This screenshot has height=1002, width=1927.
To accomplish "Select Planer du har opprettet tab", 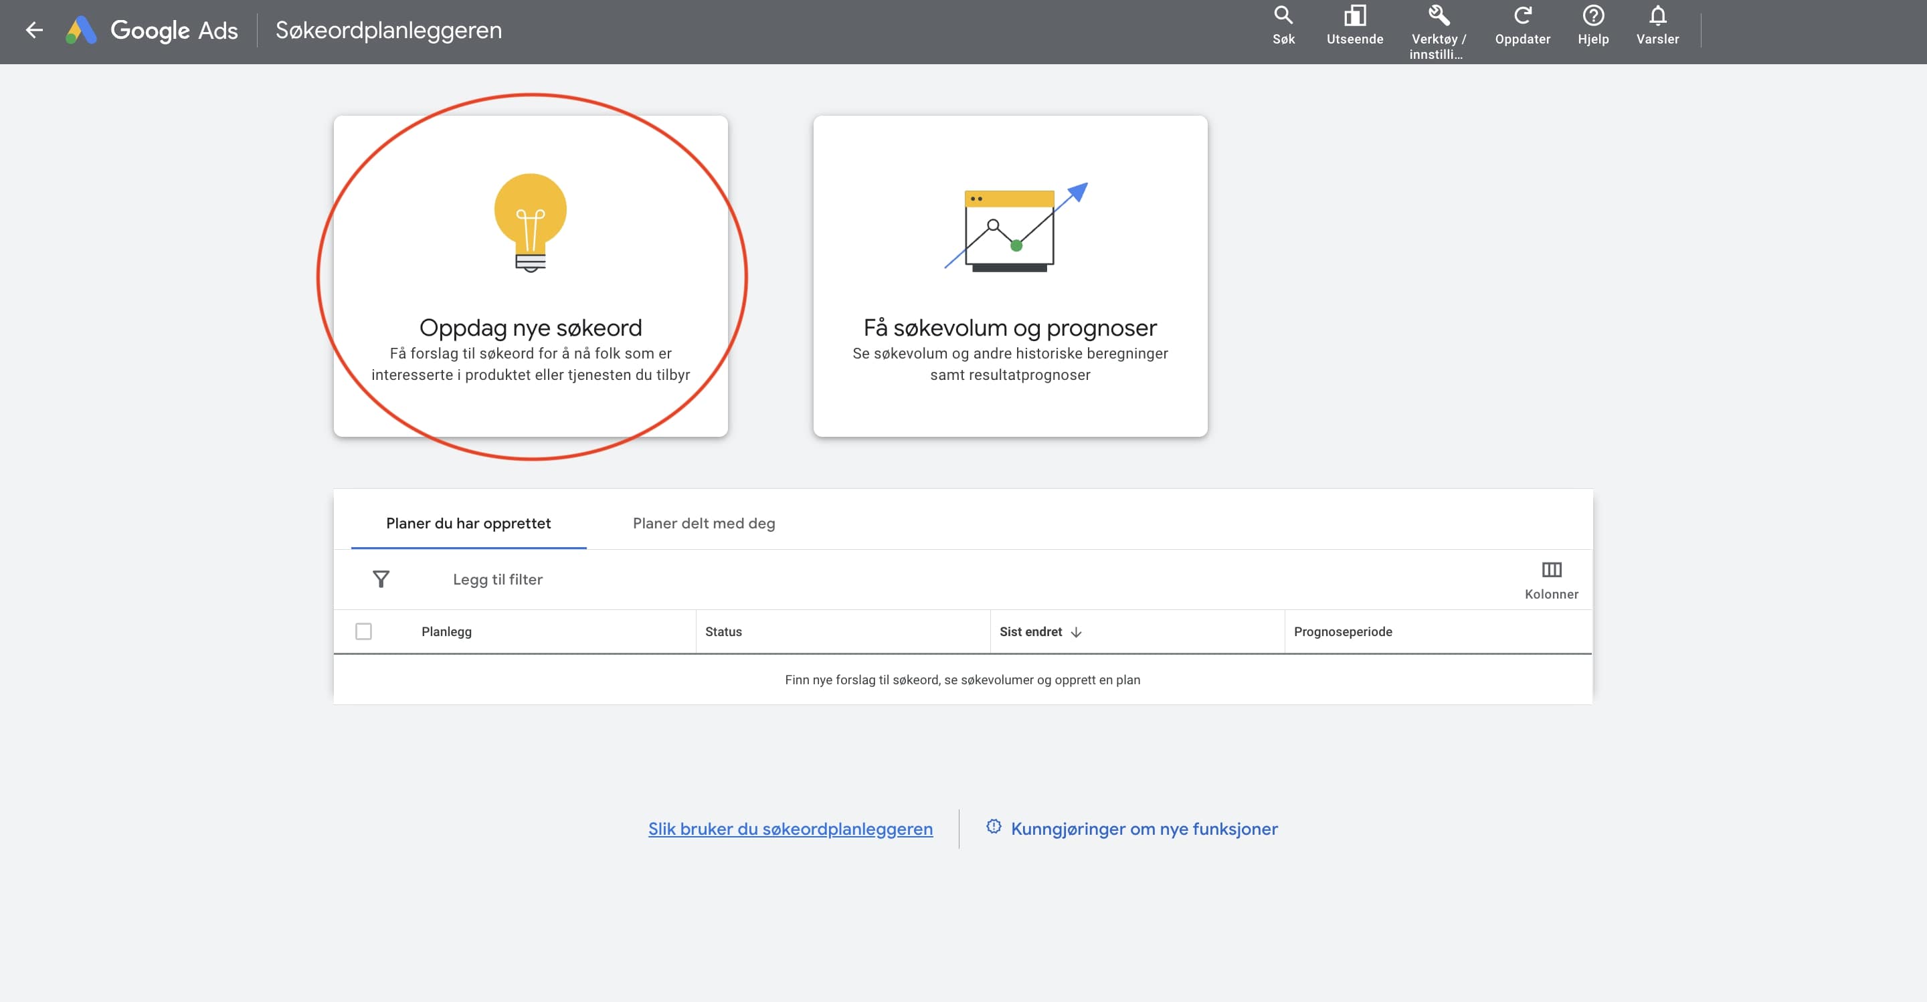I will point(468,522).
